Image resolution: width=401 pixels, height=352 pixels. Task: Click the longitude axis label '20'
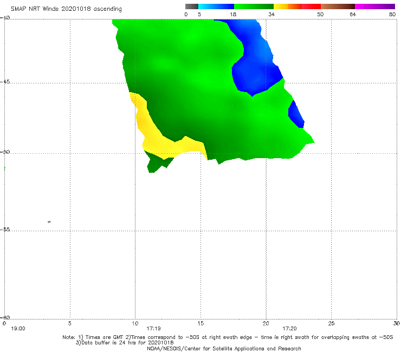pyautogui.click(x=266, y=323)
